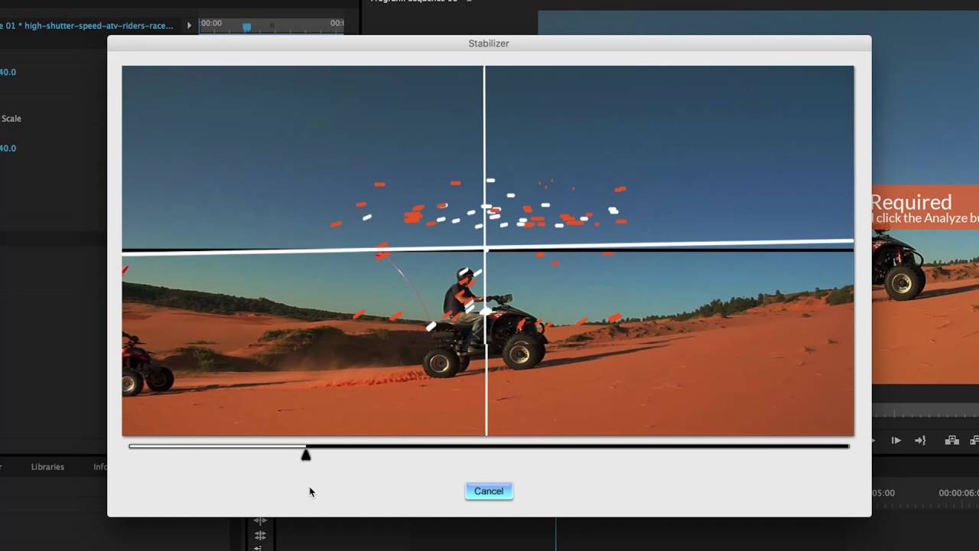Screen dimensions: 979x551
Task: Switch to the Info tab
Action: coord(100,467)
